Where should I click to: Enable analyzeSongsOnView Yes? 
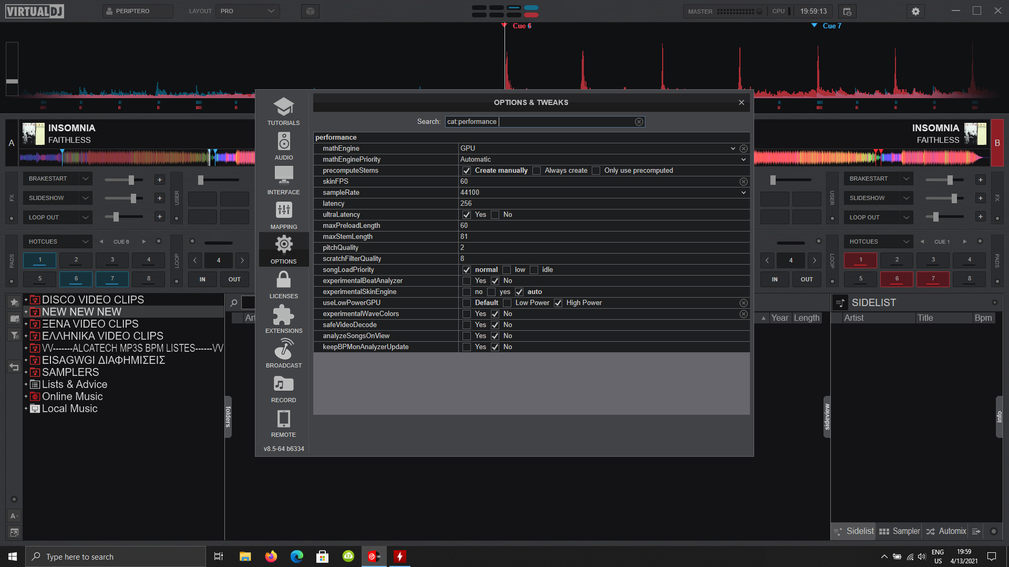click(467, 336)
